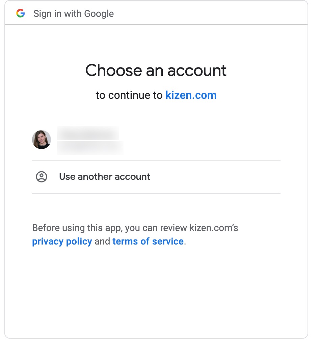Viewport: 318px width, 342px height.
Task: Click blank area below the terms text
Action: tap(156, 290)
